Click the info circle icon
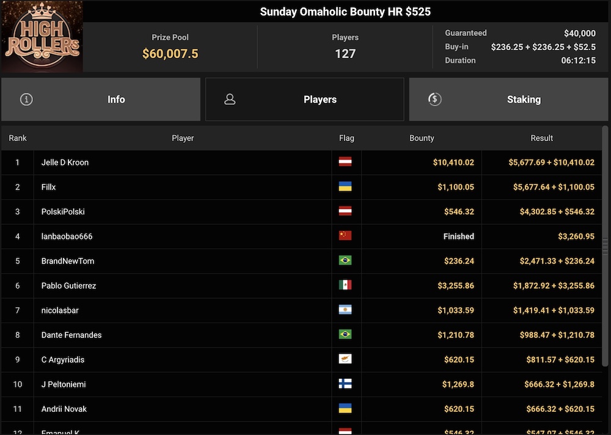Image resolution: width=611 pixels, height=435 pixels. pos(26,99)
